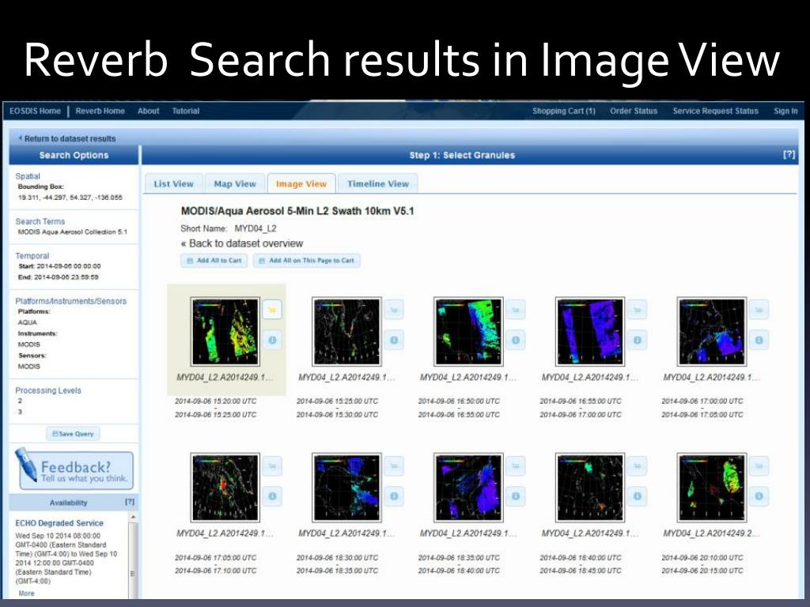Open ECHO Degraded Service notice
Screen dimensions: 810x607
59,523
